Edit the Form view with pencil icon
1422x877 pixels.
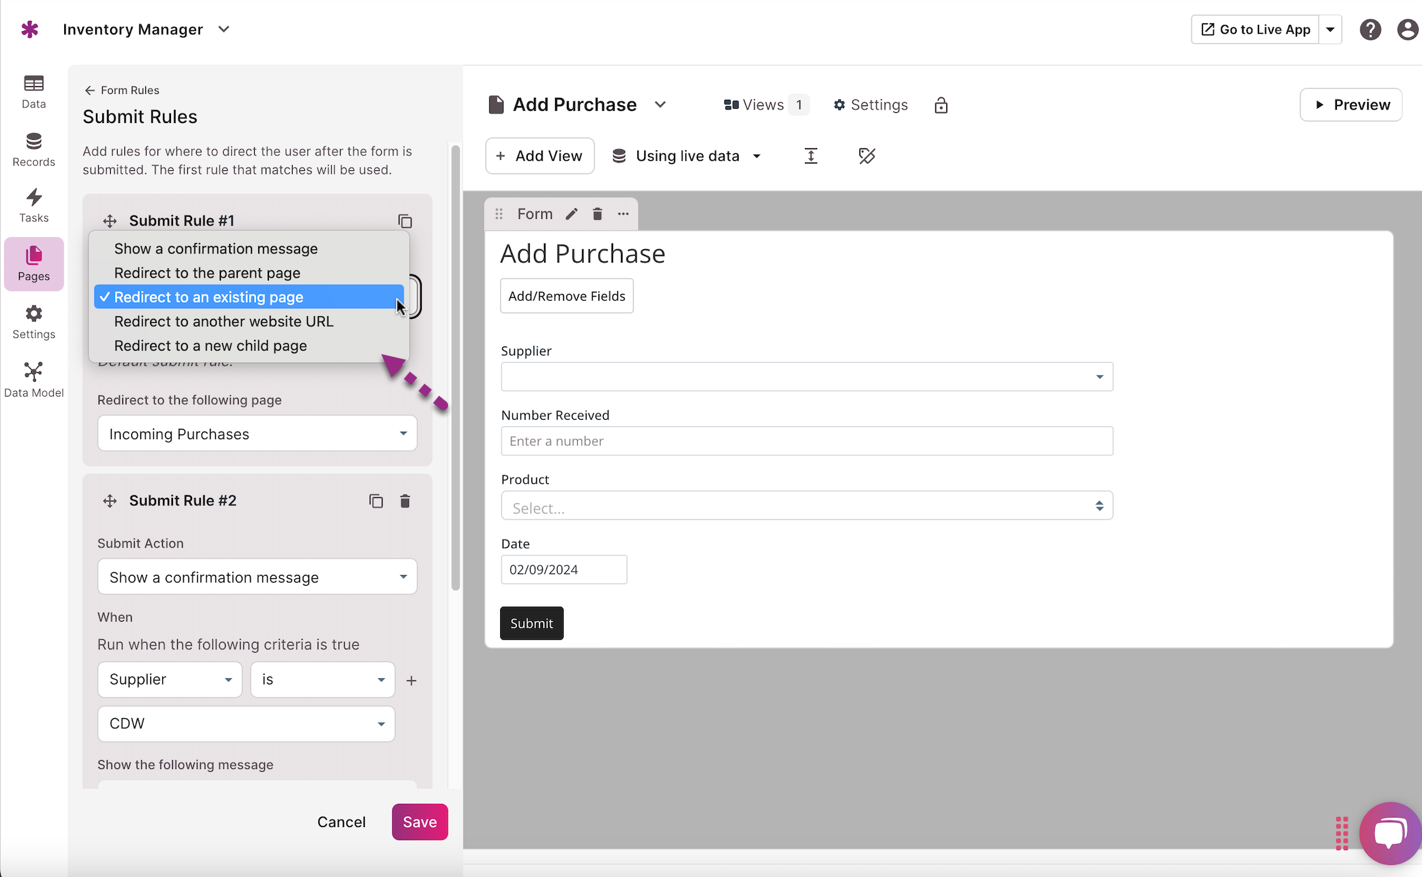tap(572, 214)
